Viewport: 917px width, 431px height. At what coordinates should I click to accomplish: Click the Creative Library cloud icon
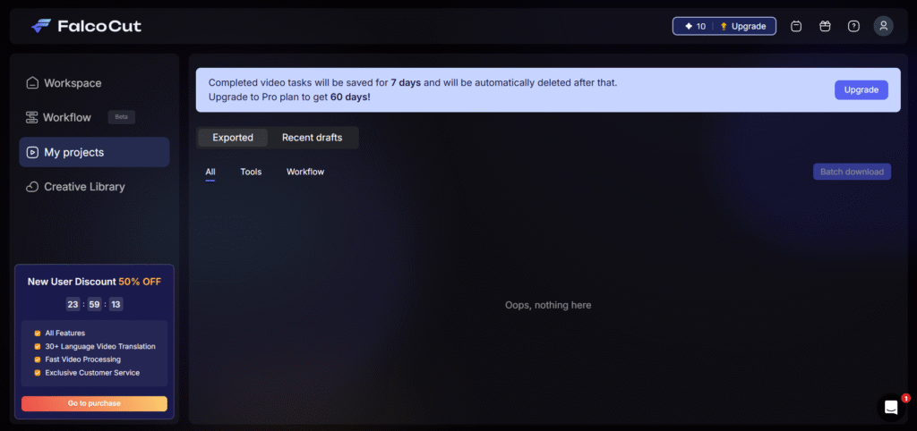pyautogui.click(x=32, y=187)
